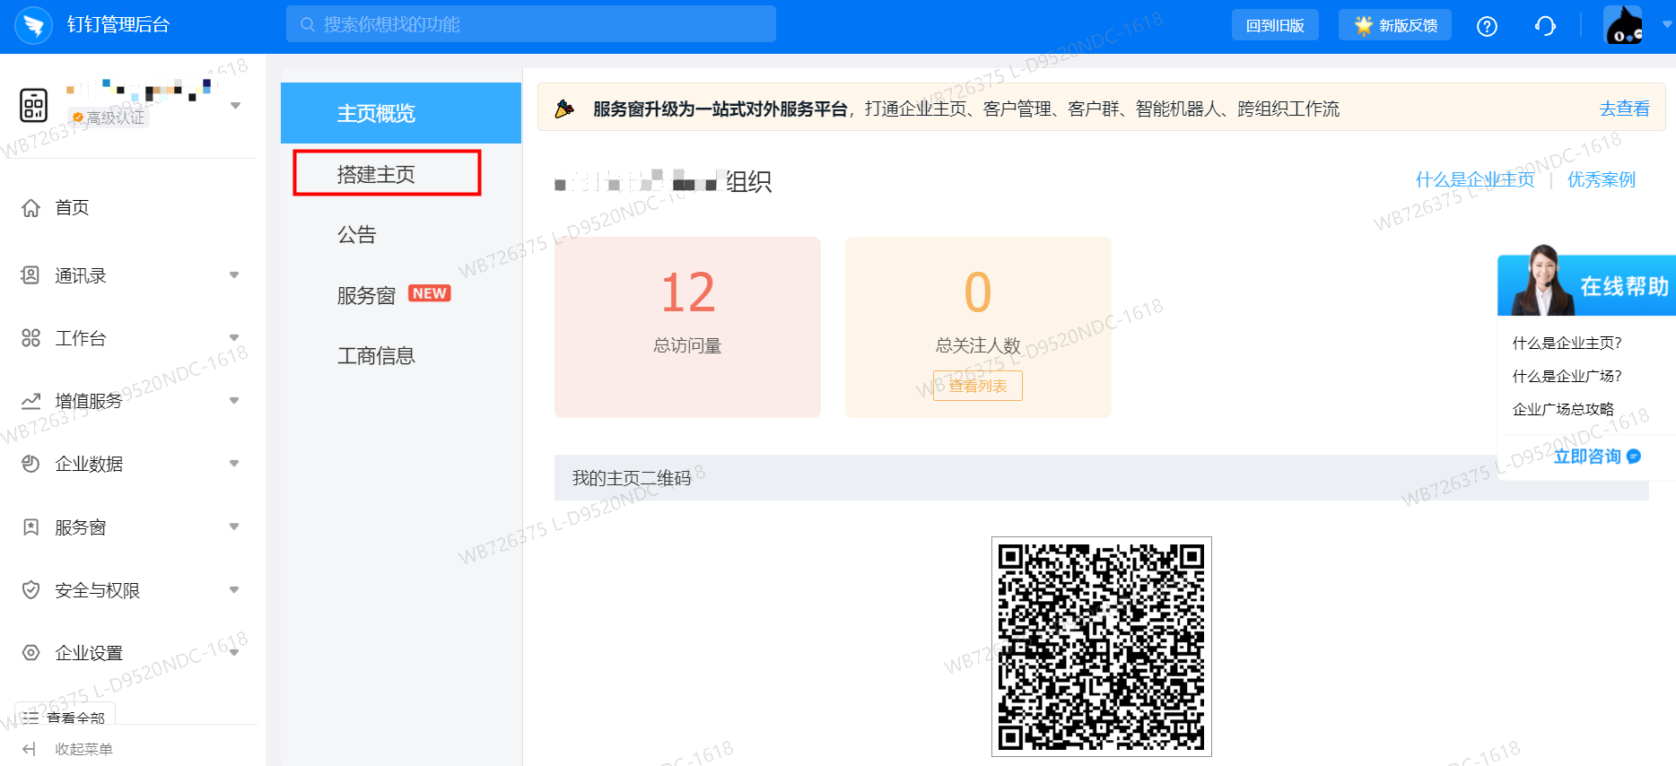Image resolution: width=1676 pixels, height=766 pixels.
Task: Click the user avatar in header
Action: pos(1623,24)
